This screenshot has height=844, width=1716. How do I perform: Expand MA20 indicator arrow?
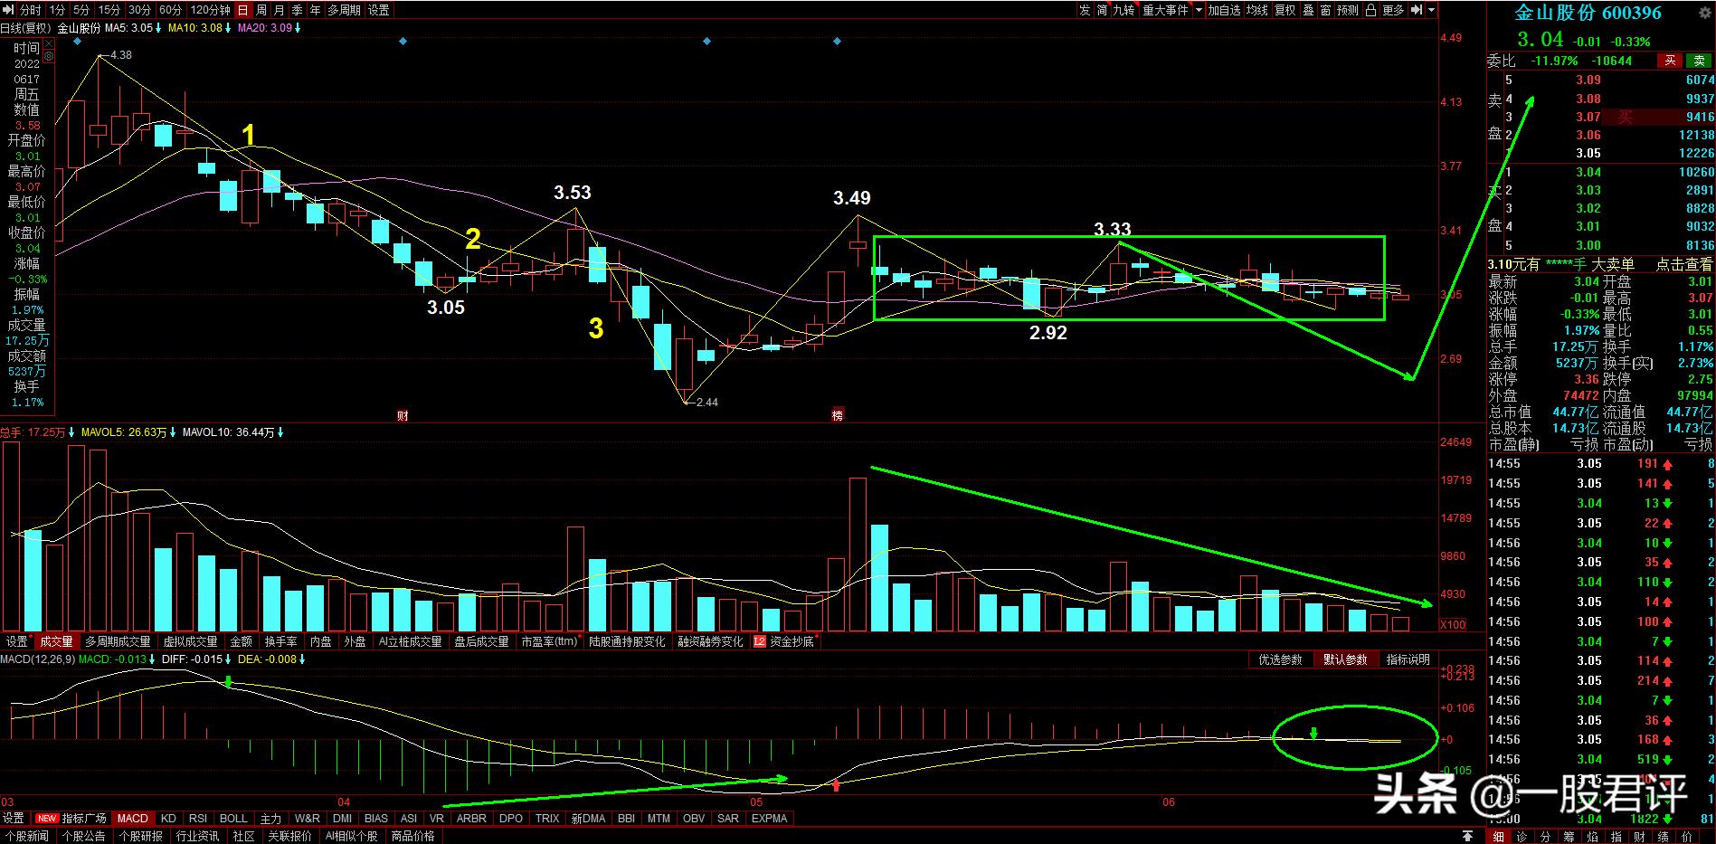pos(298,28)
